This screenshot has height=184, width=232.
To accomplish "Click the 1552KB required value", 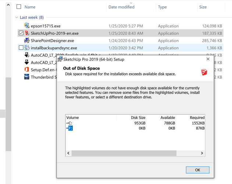I will pos(198,123).
